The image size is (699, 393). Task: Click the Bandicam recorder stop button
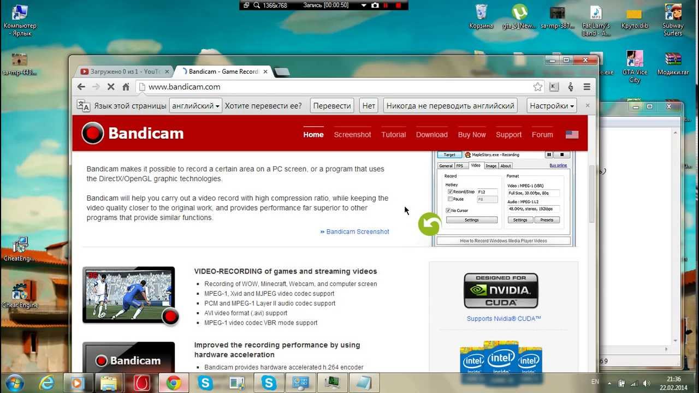pyautogui.click(x=398, y=5)
